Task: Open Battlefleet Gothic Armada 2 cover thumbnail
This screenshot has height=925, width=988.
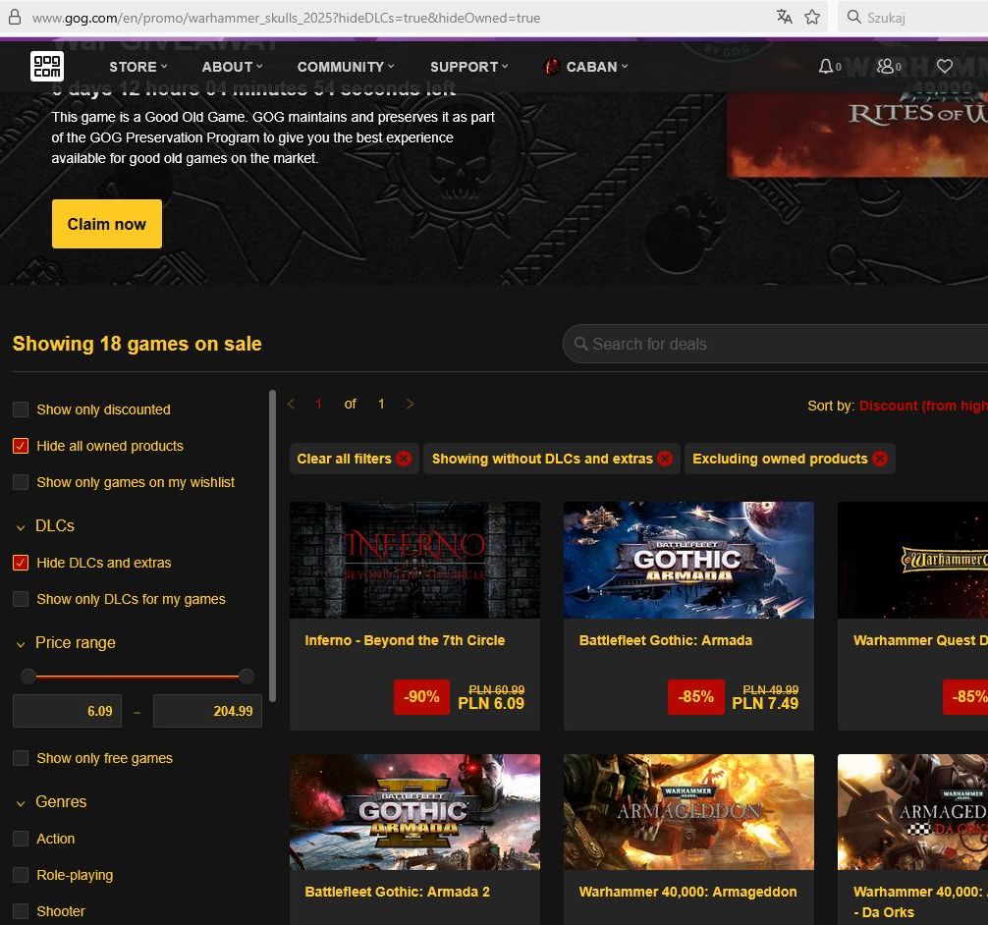Action: click(x=414, y=811)
